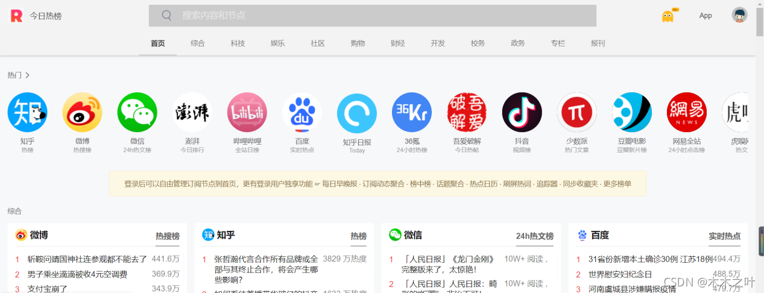Open the 澎湃 今日排行 icon
This screenshot has height=293, width=764.
click(192, 112)
